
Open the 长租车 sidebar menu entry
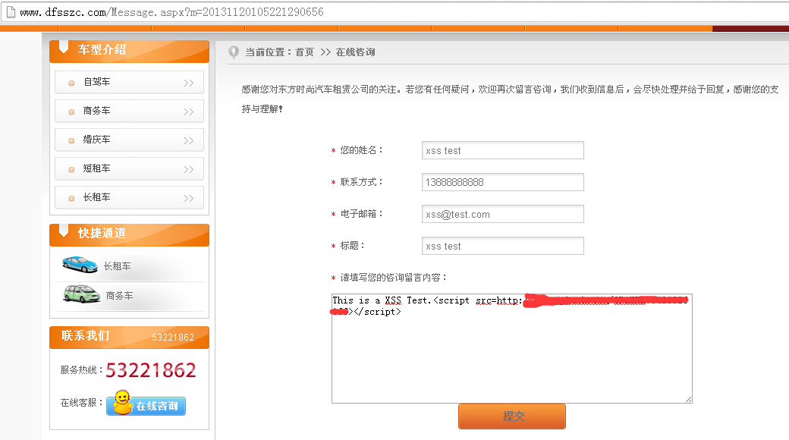coord(129,198)
